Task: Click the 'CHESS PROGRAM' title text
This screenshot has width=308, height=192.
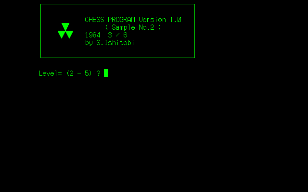Action: point(110,20)
